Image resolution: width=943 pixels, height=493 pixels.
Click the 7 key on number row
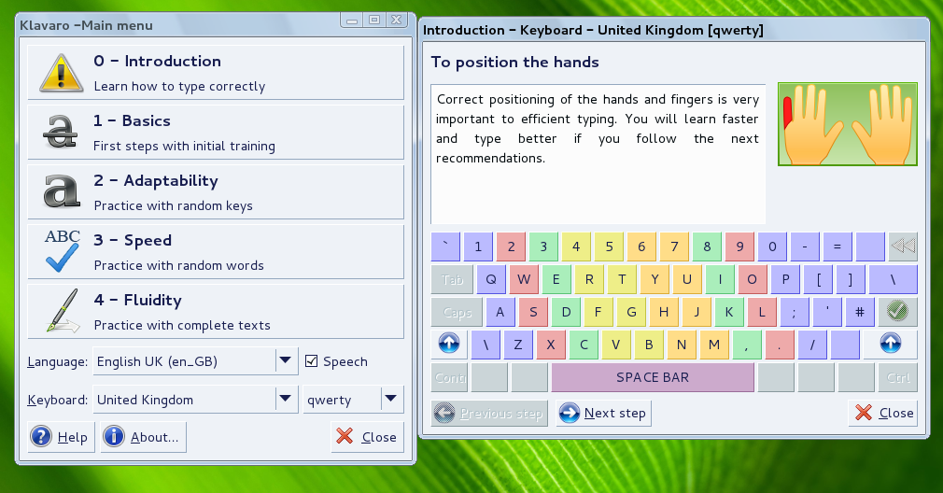pyautogui.click(x=674, y=246)
